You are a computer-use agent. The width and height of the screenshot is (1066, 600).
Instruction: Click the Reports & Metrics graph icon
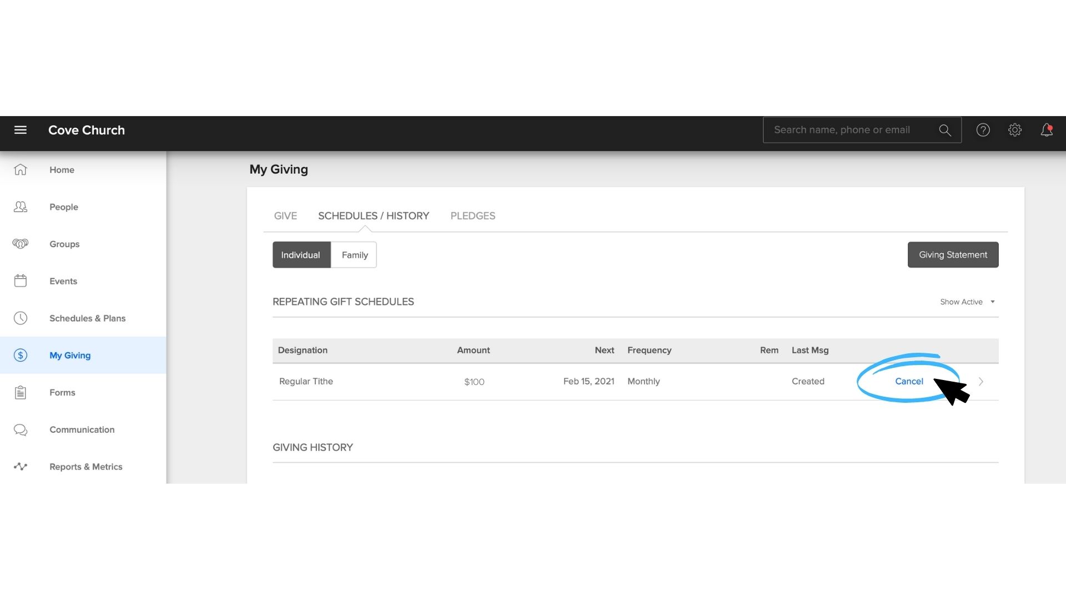pos(21,467)
